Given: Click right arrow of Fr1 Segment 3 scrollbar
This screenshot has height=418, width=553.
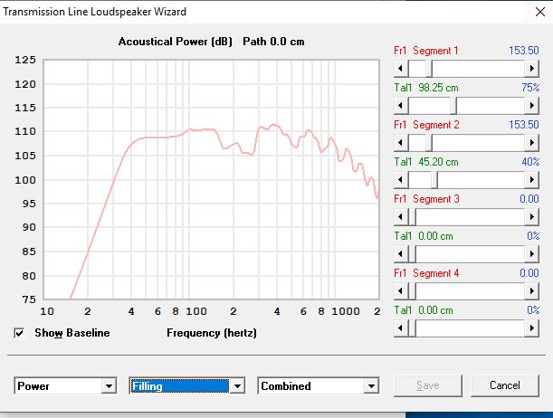Looking at the screenshot, I should tap(531, 217).
